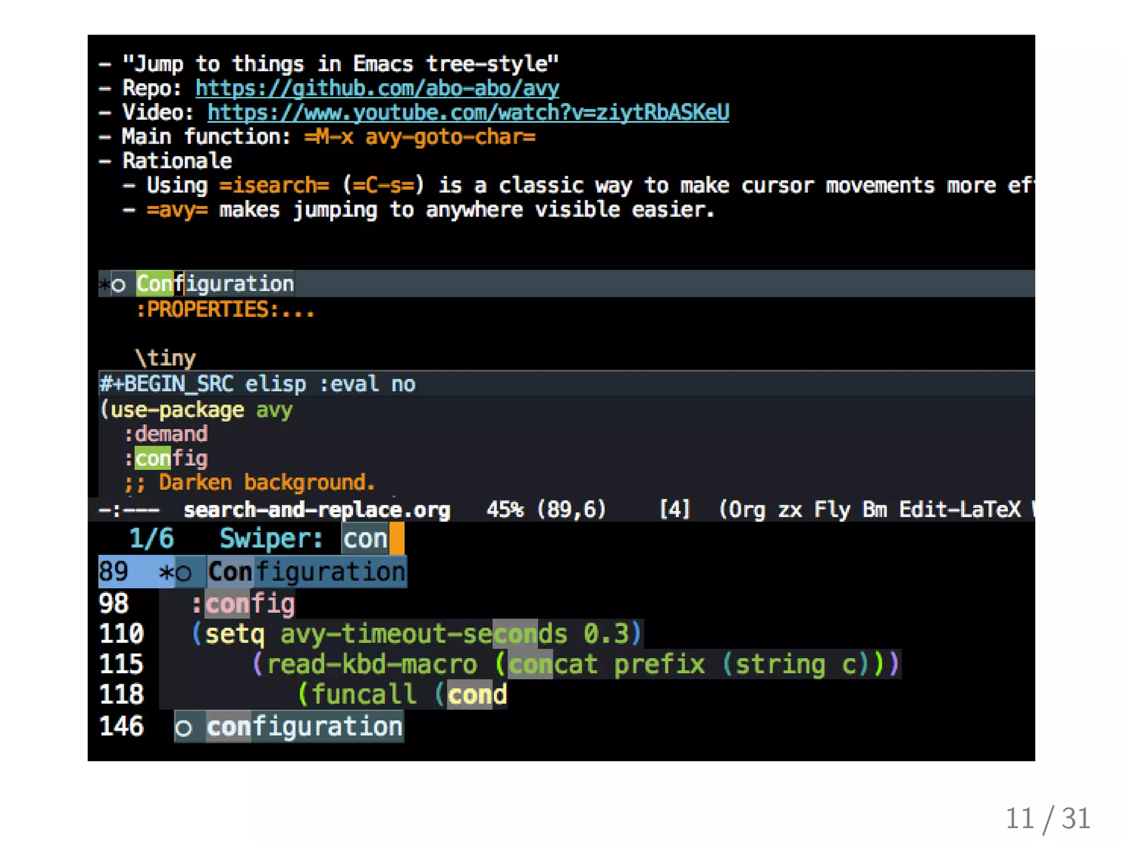Image resolution: width=1123 pixels, height=842 pixels.
Task: Click the Configuration org heading text
Action: (x=215, y=284)
